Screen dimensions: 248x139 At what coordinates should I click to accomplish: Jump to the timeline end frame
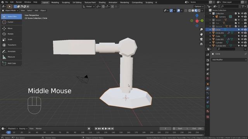point(112,129)
